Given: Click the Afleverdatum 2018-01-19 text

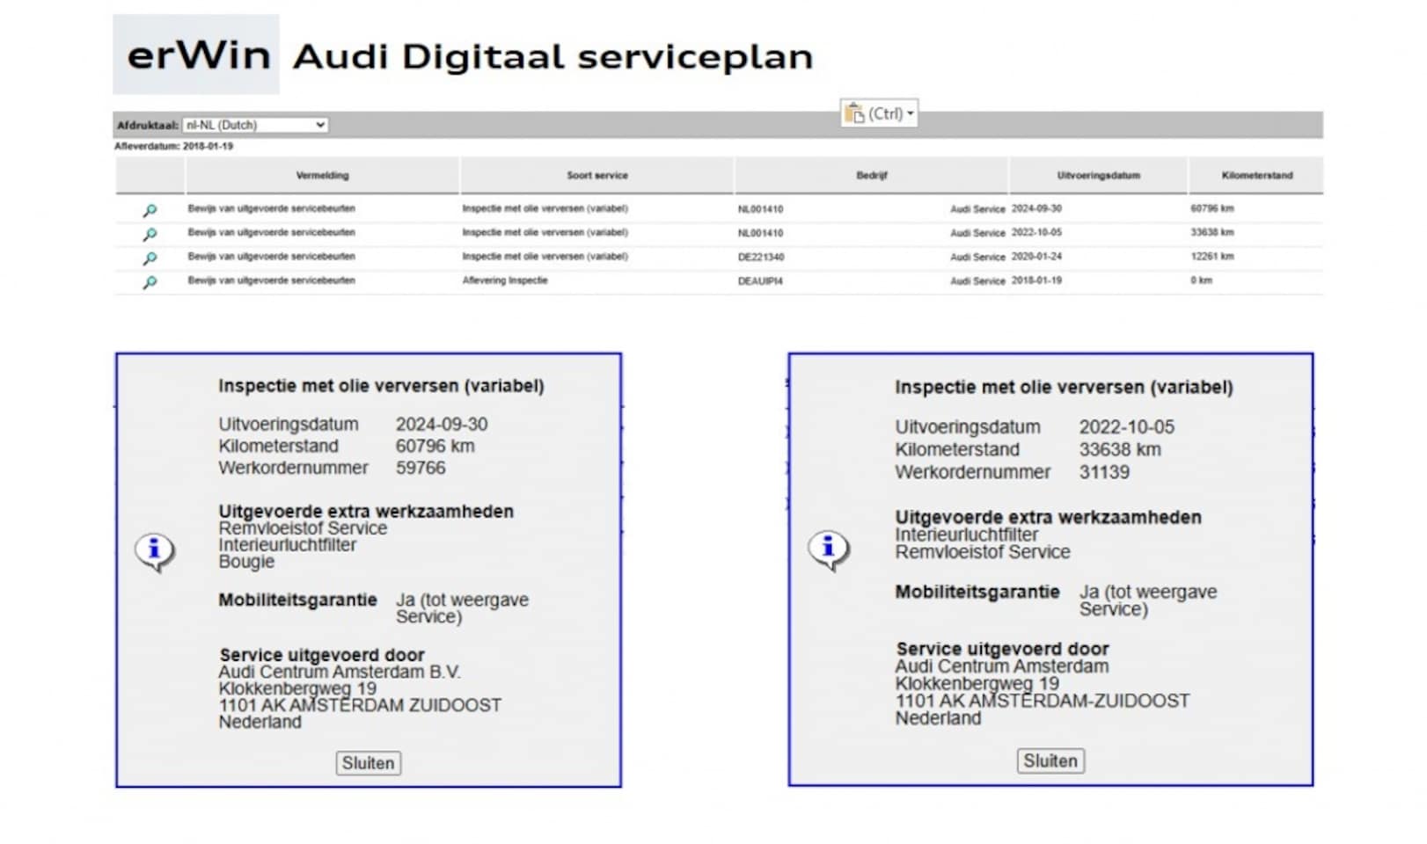Looking at the screenshot, I should click(173, 146).
